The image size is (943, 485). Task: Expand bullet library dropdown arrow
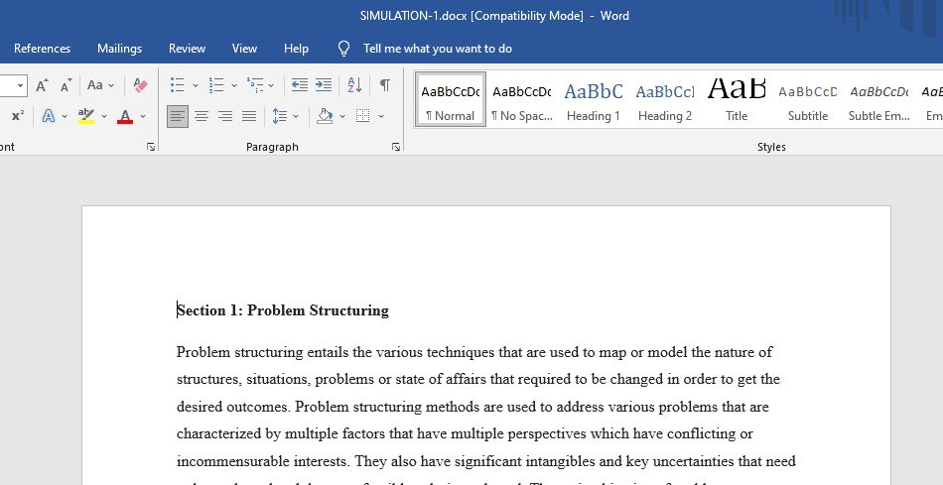[195, 86]
